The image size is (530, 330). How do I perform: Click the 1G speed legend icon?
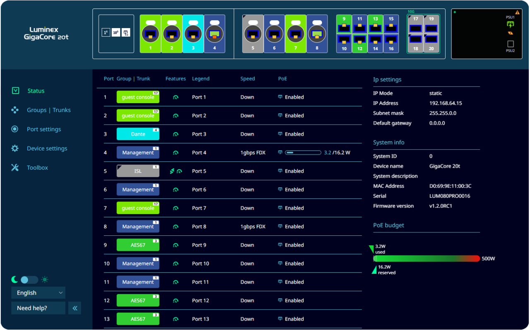(x=106, y=32)
